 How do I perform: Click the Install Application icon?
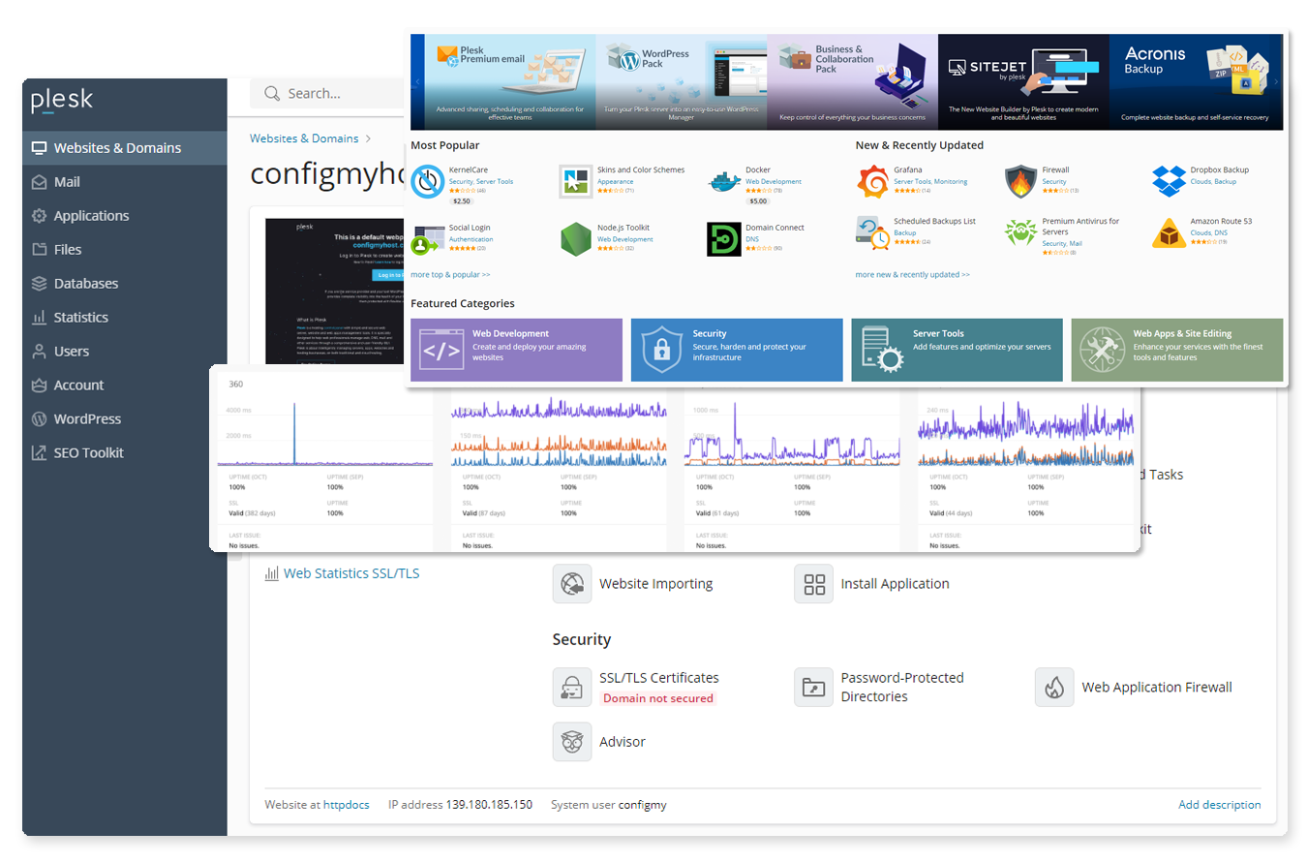(x=814, y=584)
